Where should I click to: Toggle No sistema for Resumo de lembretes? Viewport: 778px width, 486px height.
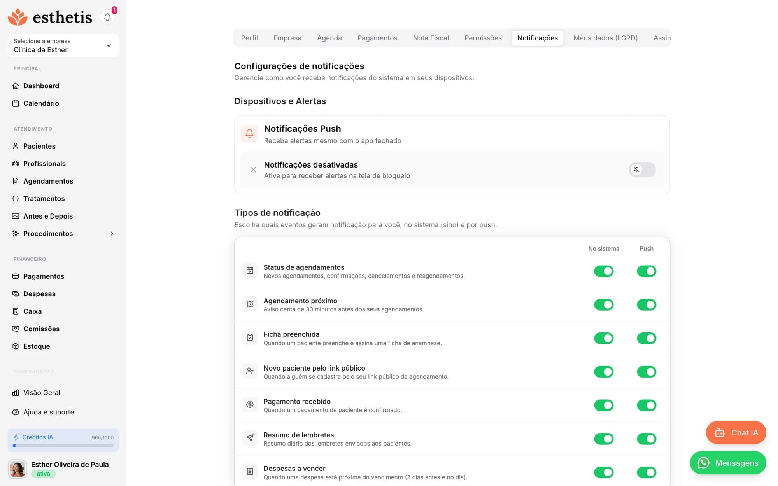[604, 439]
